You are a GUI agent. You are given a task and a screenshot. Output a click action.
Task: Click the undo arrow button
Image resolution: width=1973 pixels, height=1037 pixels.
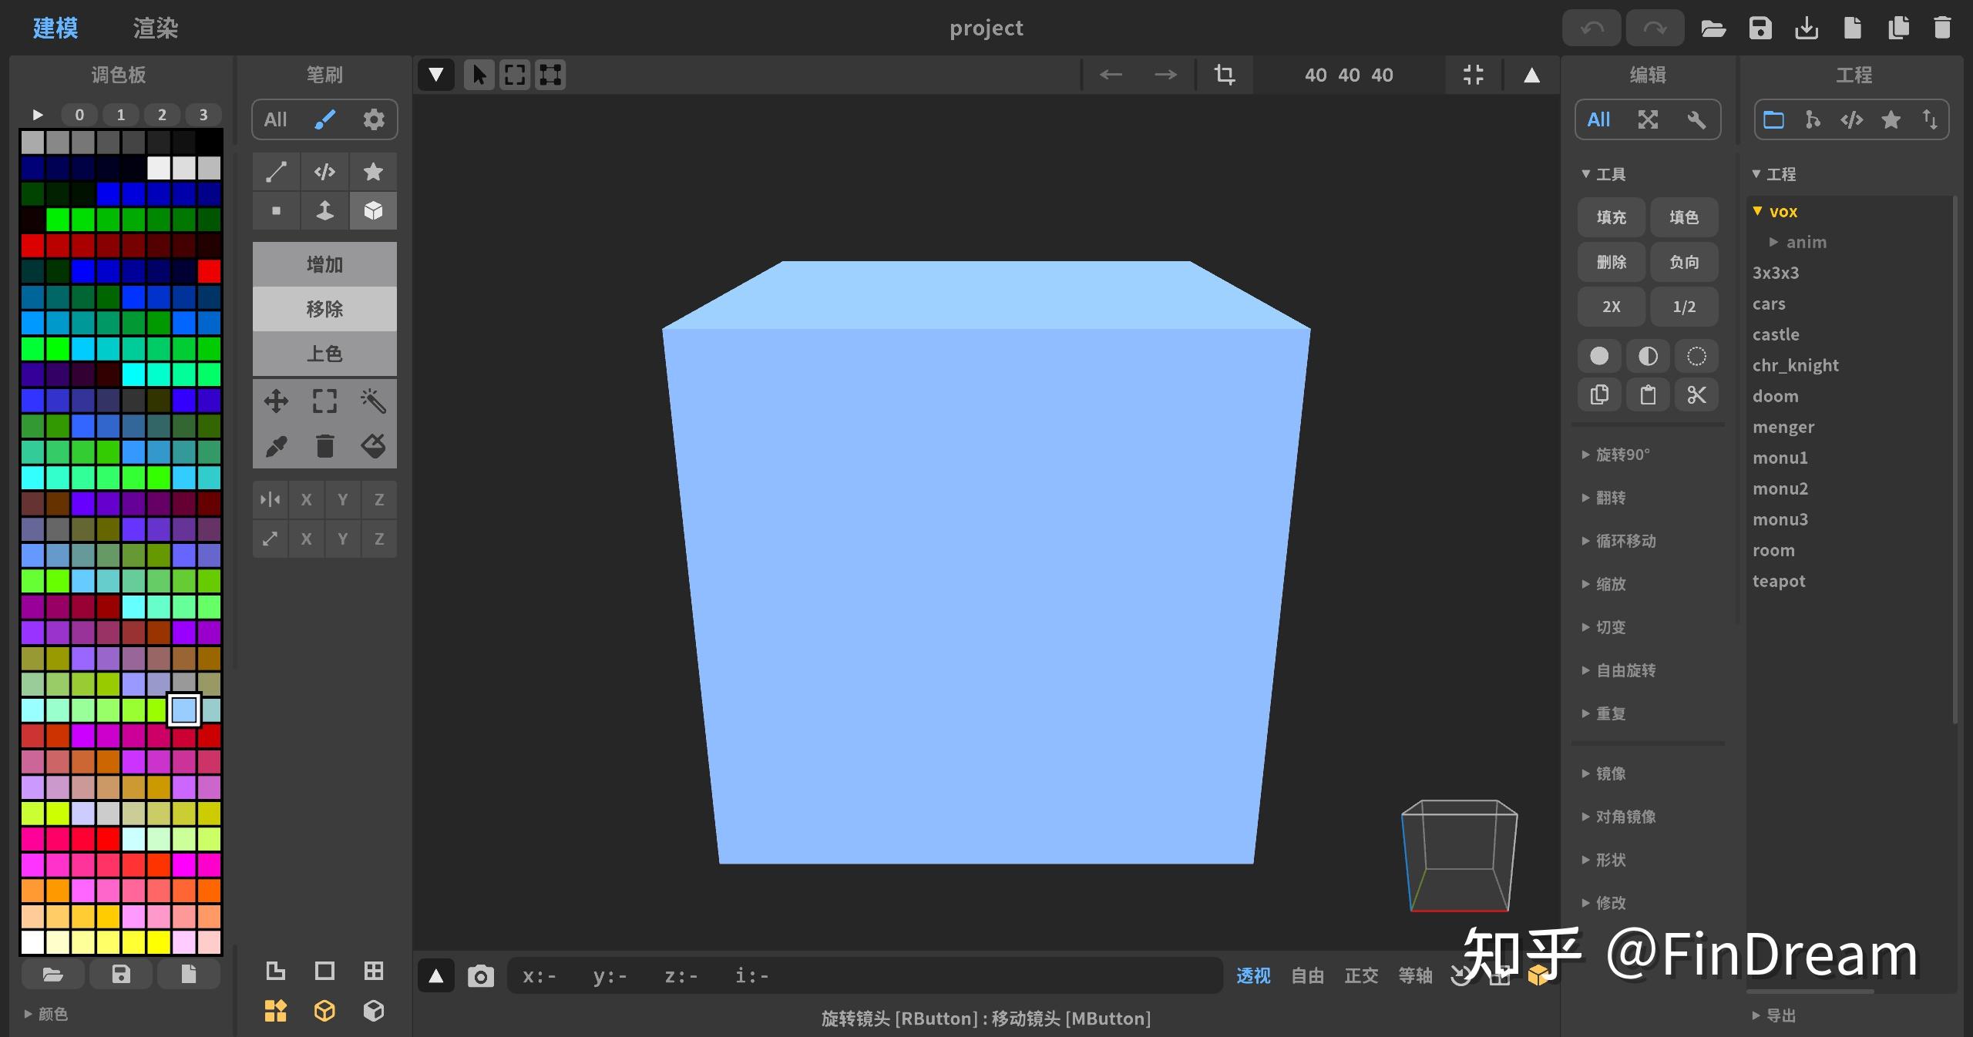click(x=1592, y=29)
